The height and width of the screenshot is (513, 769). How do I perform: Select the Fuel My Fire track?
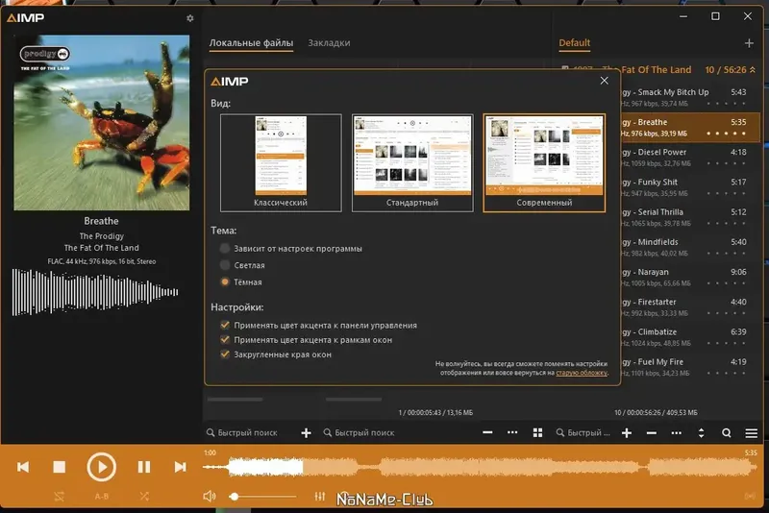[690, 367]
